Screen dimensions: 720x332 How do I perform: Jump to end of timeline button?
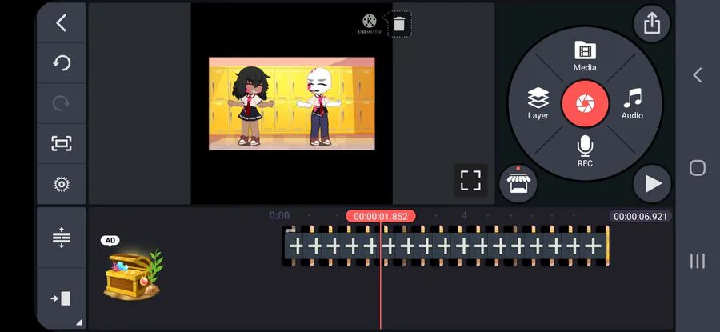(x=61, y=298)
